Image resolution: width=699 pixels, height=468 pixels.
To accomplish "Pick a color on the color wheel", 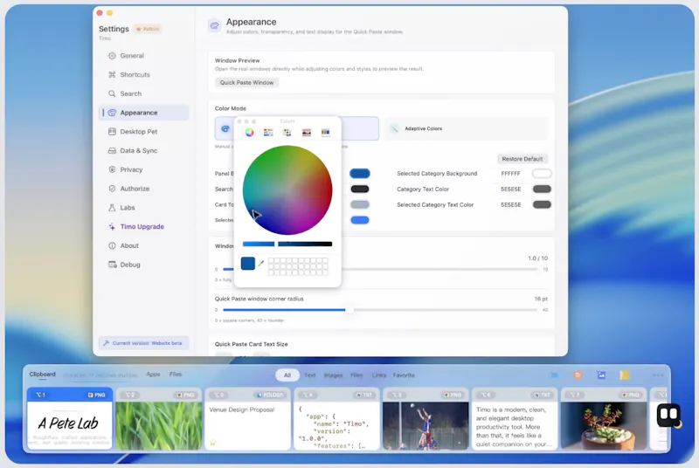I will (x=287, y=190).
